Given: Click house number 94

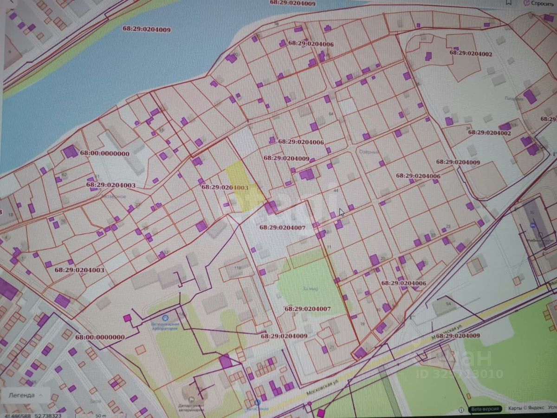Looking at the screenshot, I should tap(448, 303).
